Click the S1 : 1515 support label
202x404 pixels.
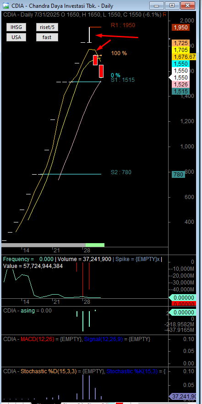[123, 80]
